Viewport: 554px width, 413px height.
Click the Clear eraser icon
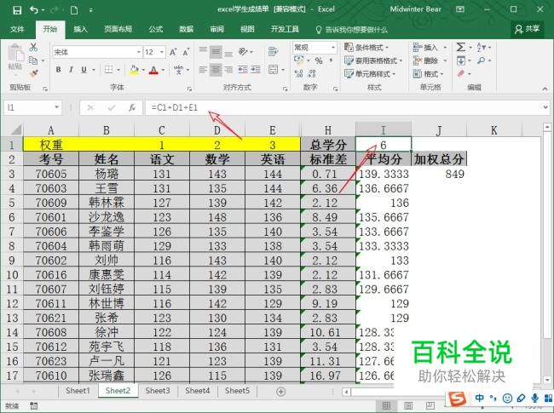(461, 73)
